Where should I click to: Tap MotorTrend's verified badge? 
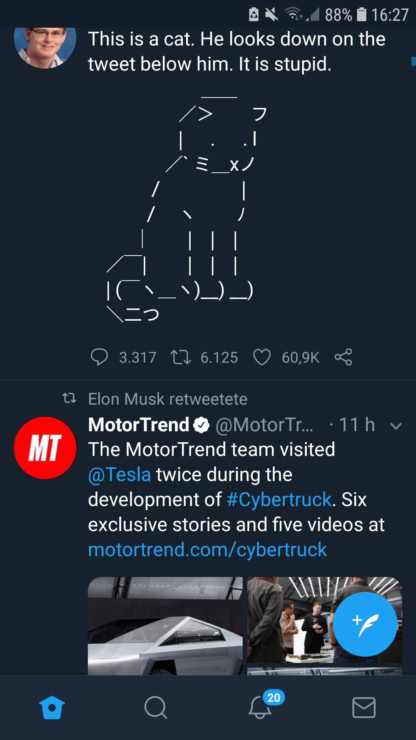point(202,424)
